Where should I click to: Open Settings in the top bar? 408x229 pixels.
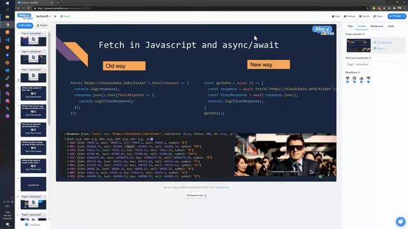[349, 17]
